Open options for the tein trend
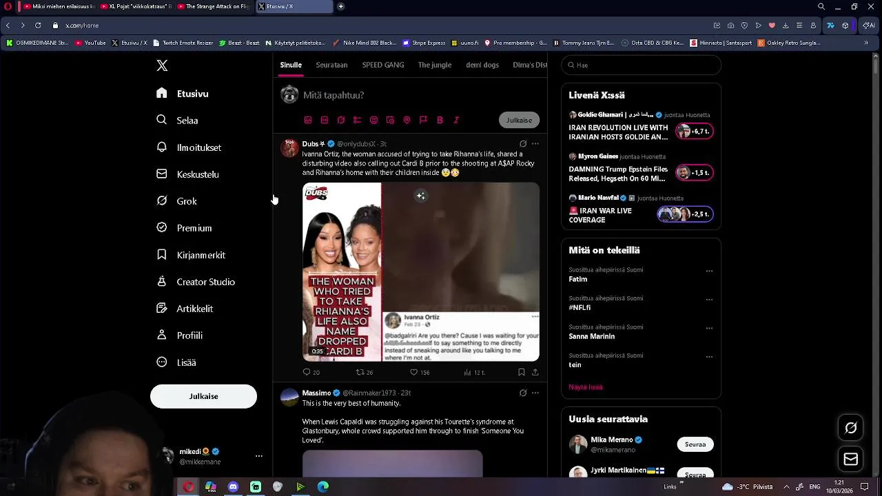 click(709, 357)
